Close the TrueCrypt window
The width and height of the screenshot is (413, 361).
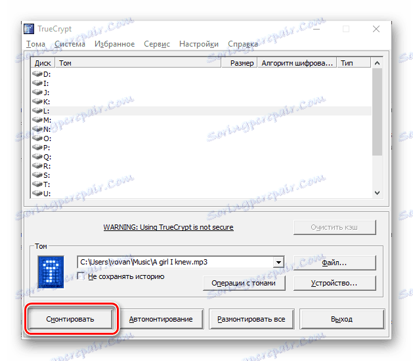tap(376, 29)
